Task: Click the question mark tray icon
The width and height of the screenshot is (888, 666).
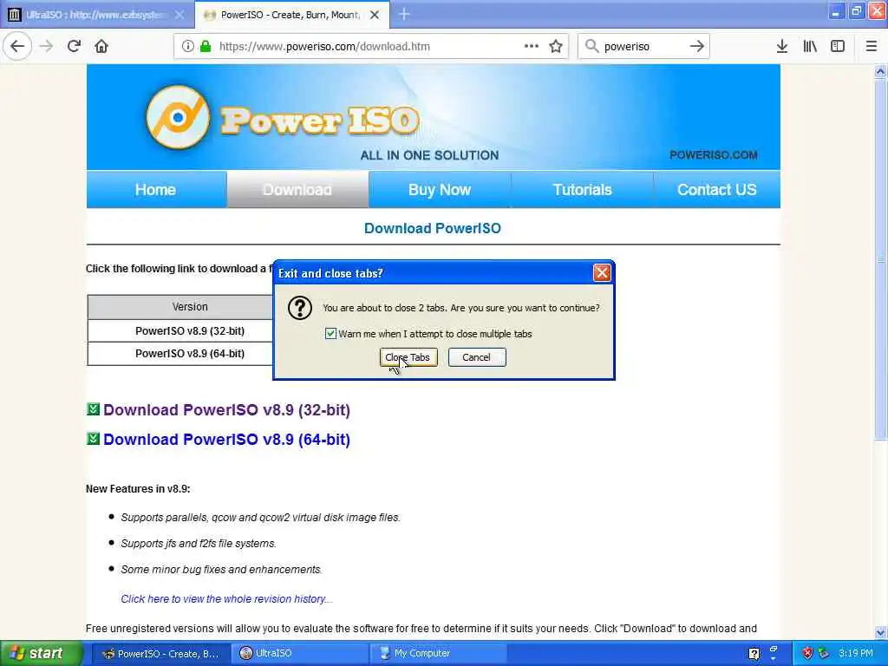Action: click(x=754, y=654)
